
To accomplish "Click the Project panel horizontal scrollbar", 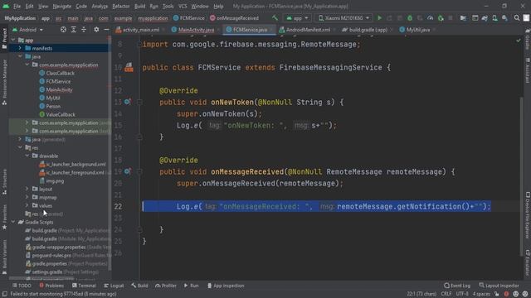I will click(x=41, y=278).
